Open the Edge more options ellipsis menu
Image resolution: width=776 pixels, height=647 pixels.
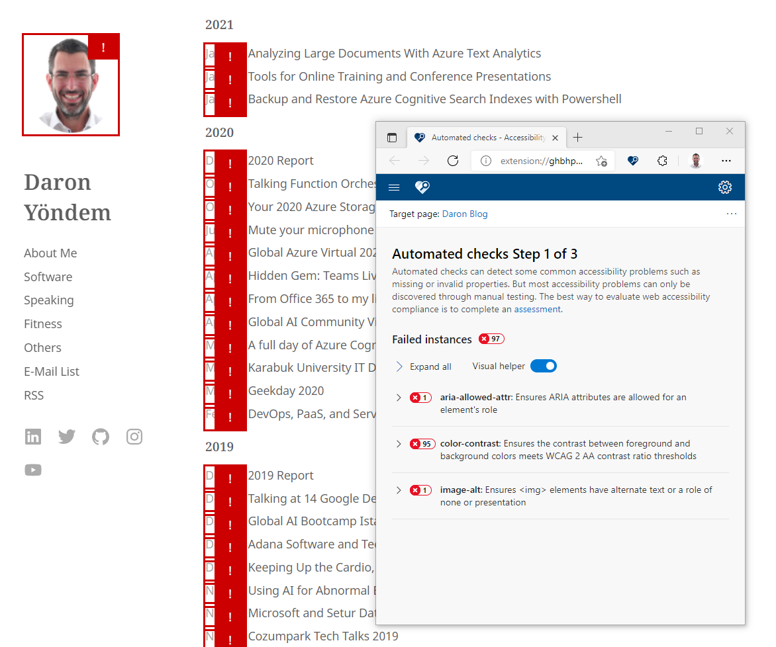coord(726,160)
